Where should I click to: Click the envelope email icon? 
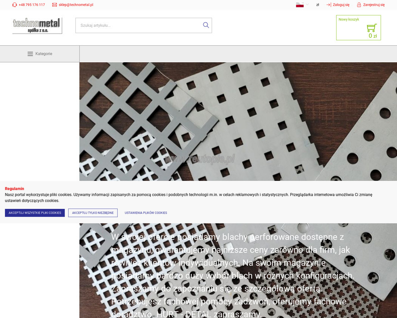[55, 5]
